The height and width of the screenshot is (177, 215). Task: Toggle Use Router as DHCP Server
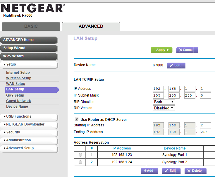tap(77, 119)
